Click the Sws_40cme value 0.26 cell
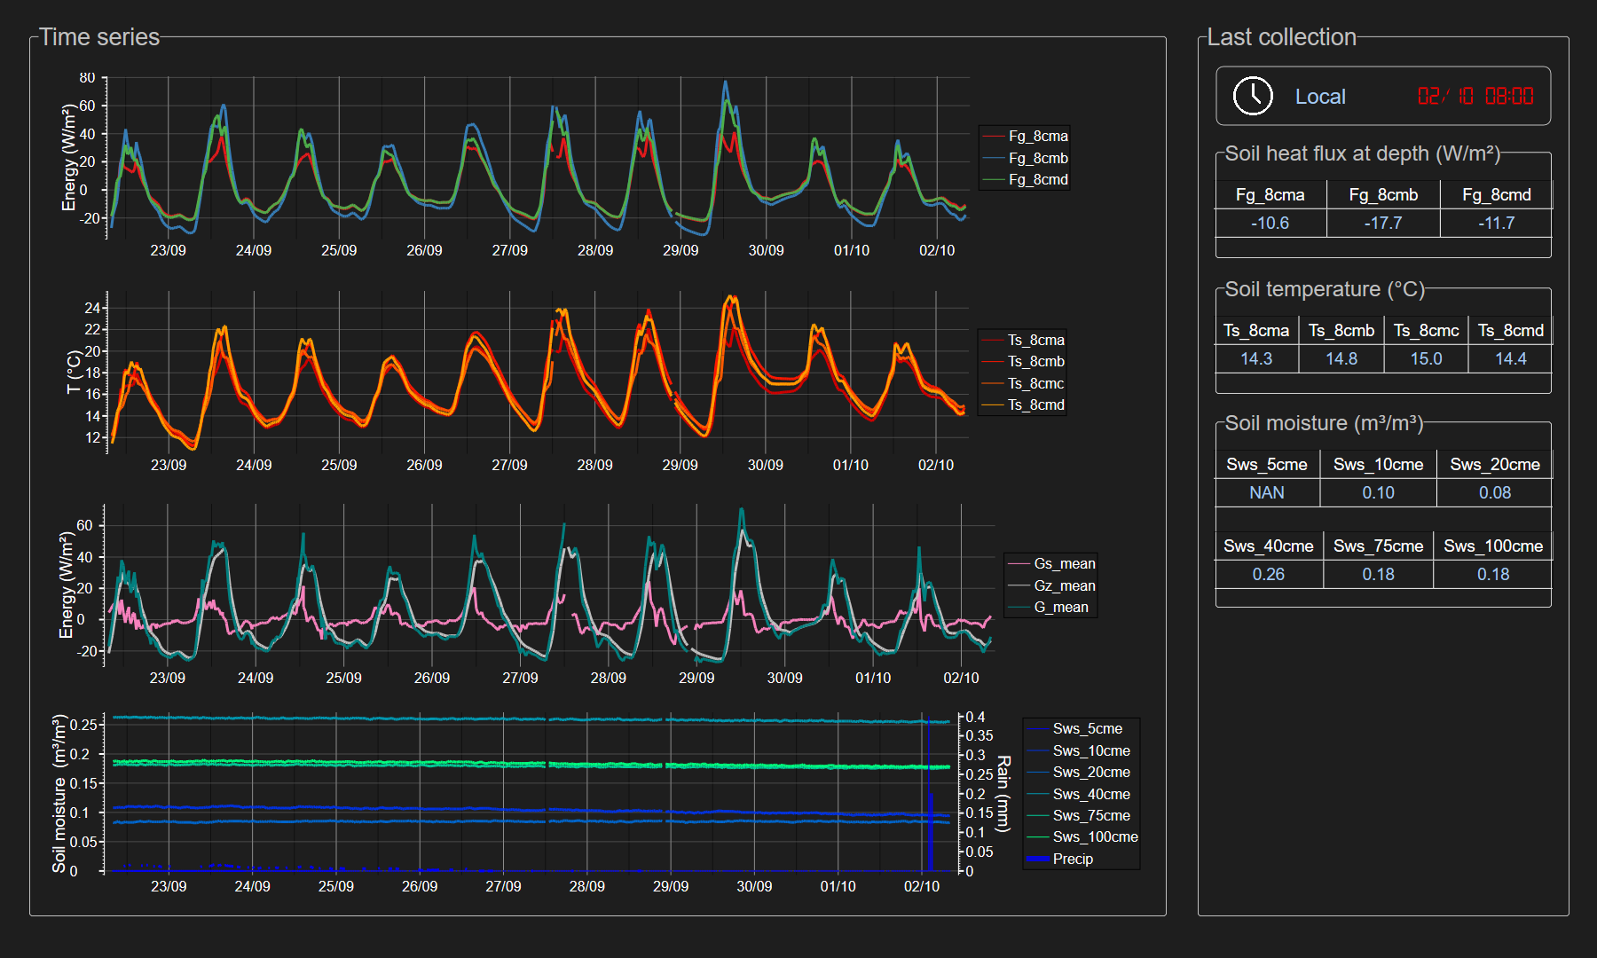The image size is (1597, 958). (x=1268, y=575)
